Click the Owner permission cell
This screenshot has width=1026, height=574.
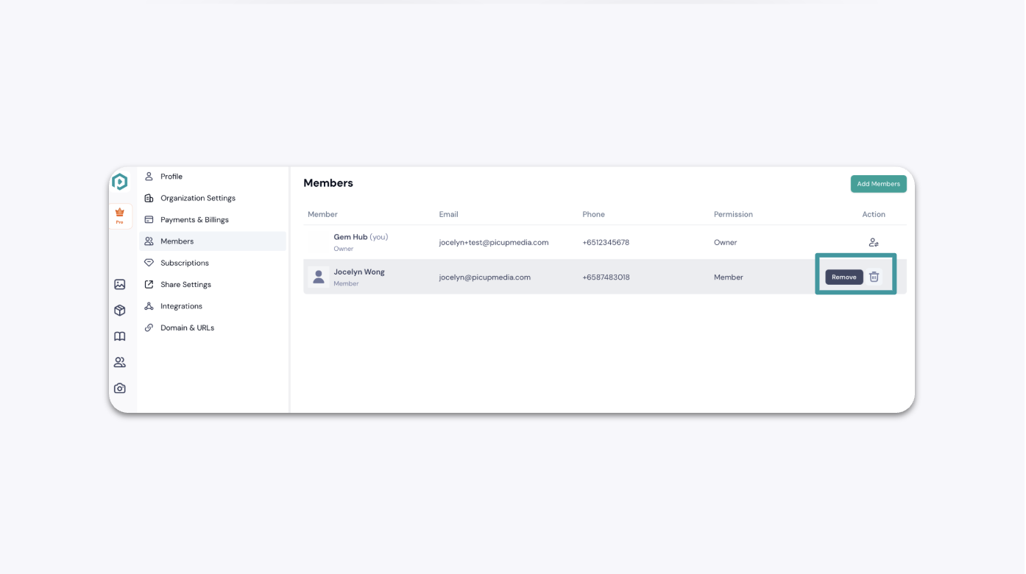click(725, 242)
